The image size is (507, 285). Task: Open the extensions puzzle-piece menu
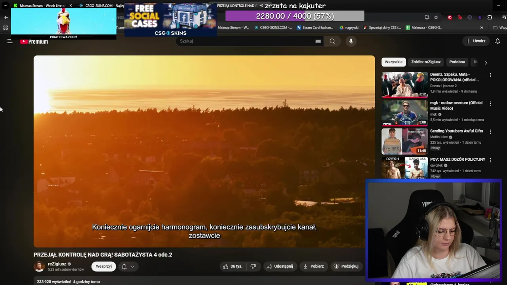[x=490, y=17]
